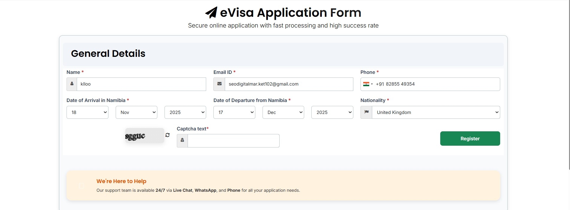Open the departure day dropdown
The height and width of the screenshot is (210, 570).
click(x=234, y=112)
